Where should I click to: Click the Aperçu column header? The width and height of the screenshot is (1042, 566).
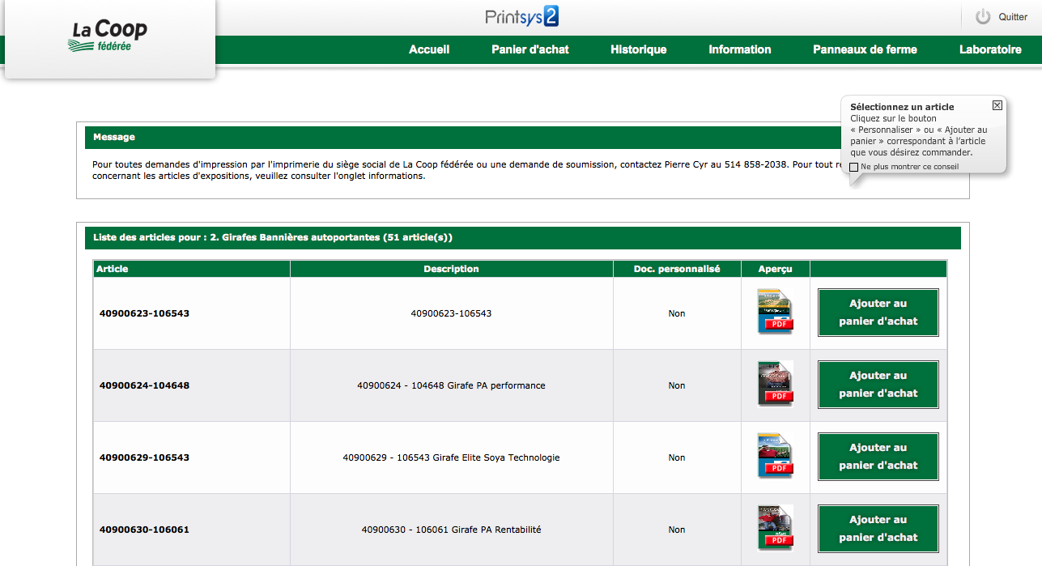tap(776, 269)
